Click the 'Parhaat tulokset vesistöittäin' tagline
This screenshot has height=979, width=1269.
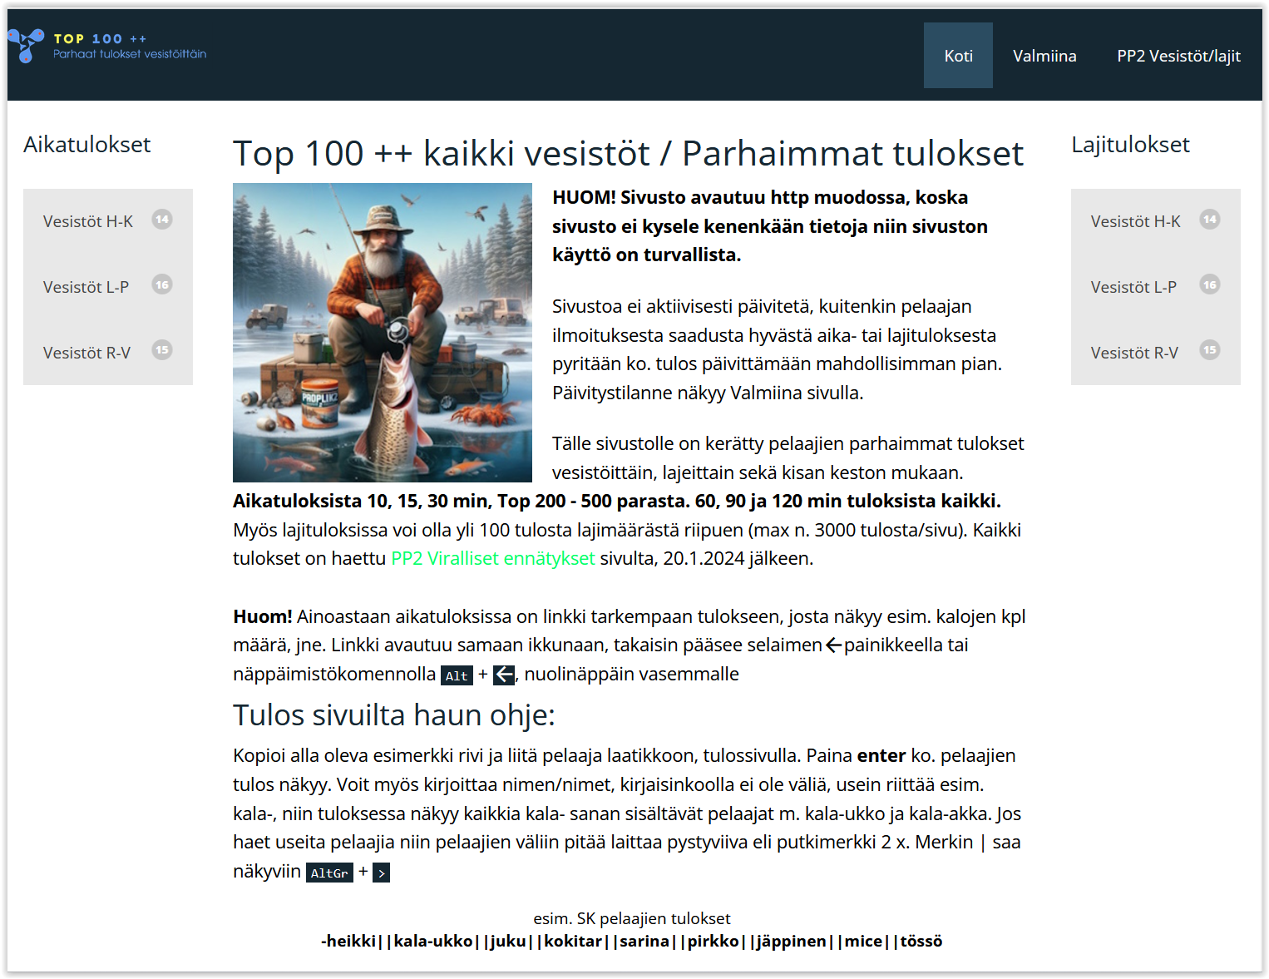(x=130, y=54)
